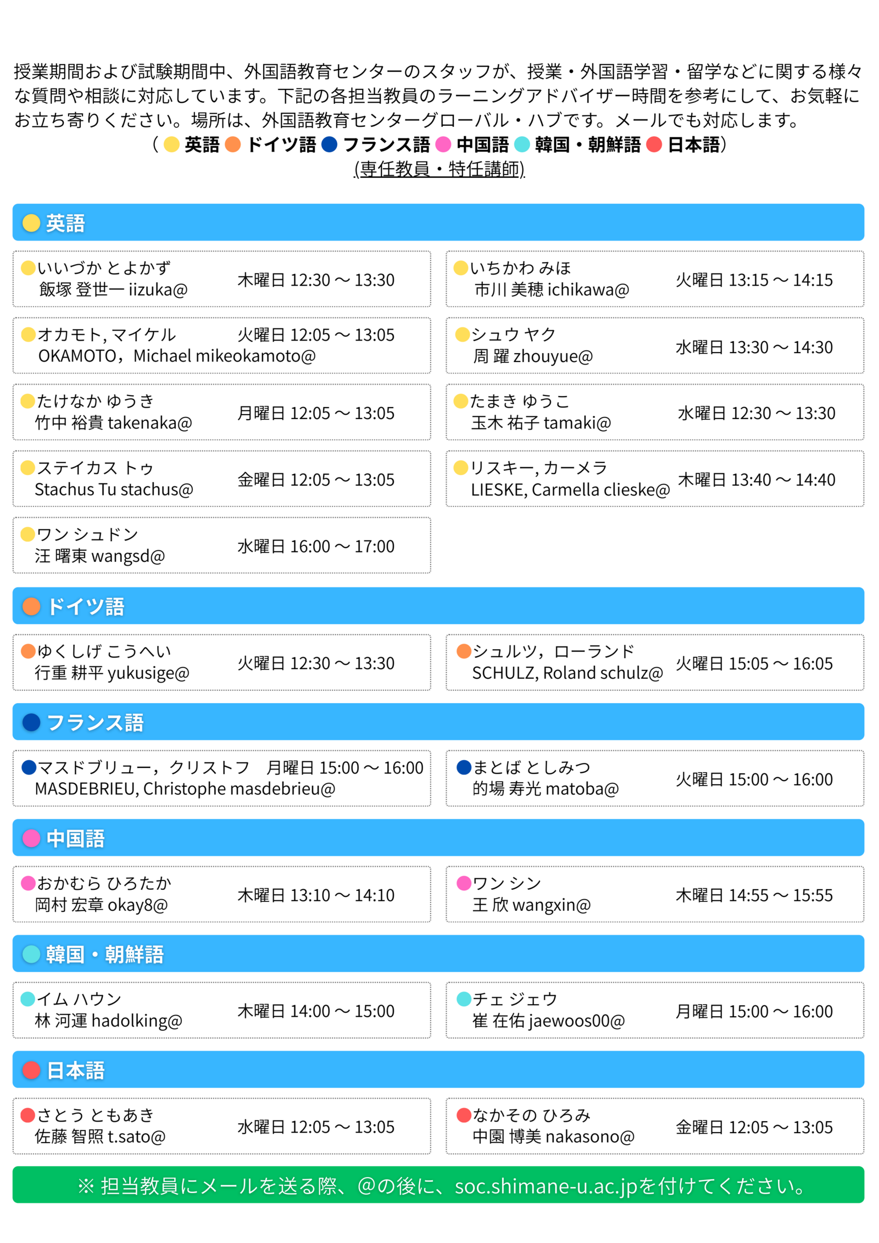This screenshot has height=1243, width=879.
Task: Click the green soc.shimane-u.ac.jp notice banner
Action: click(438, 1186)
